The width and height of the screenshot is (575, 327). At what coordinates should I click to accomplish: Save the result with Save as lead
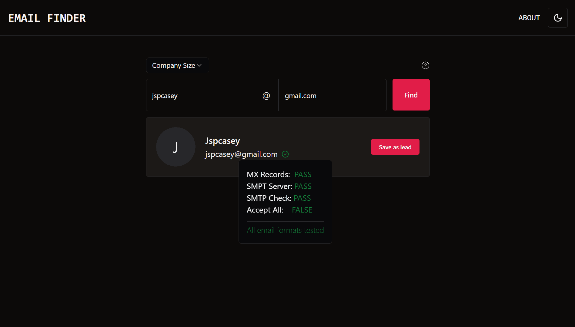coord(395,147)
